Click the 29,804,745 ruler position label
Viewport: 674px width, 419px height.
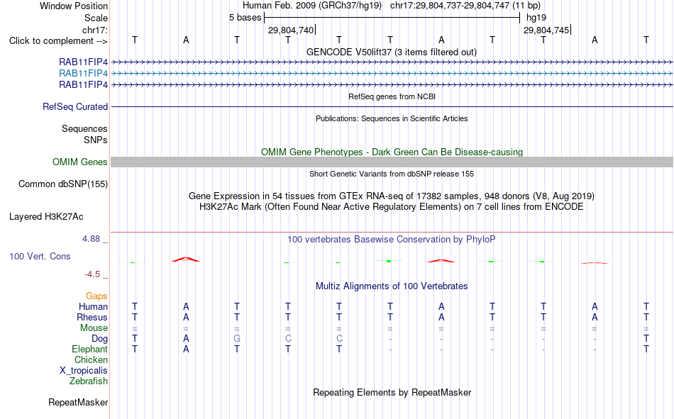546,30
